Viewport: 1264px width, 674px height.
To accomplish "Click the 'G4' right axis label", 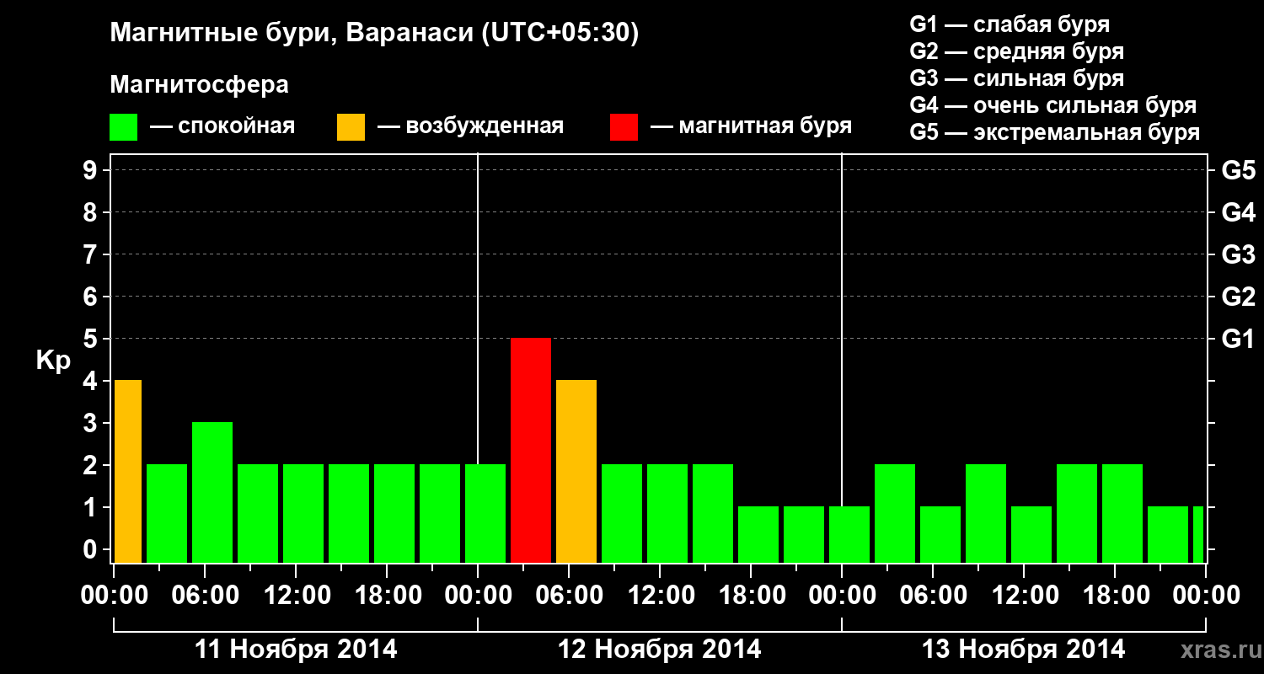I will click(x=1238, y=212).
